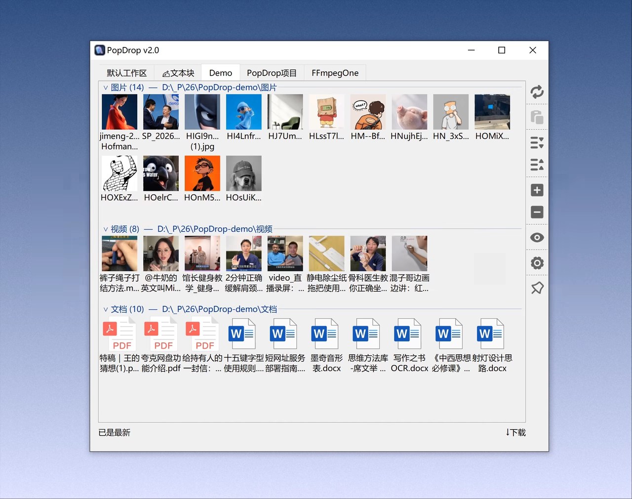Viewport: 632px width, 499px height.
Task: Click the minus remove icon
Action: (x=537, y=212)
